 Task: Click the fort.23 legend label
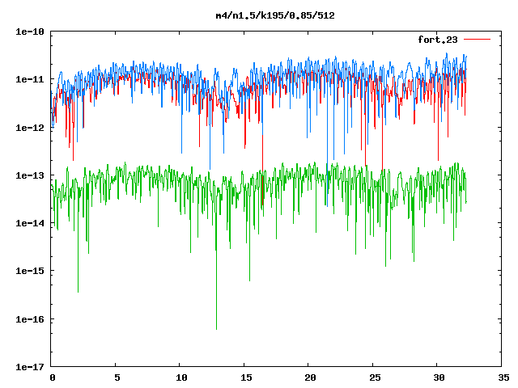point(438,40)
